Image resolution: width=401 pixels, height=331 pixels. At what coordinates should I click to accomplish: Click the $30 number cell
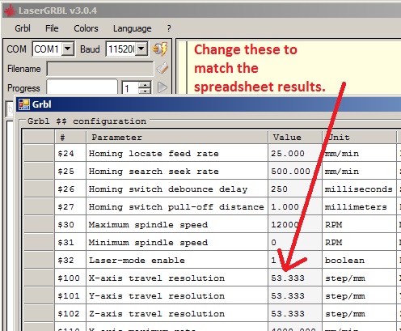click(x=70, y=224)
